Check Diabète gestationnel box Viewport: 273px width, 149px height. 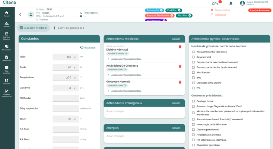(193, 130)
